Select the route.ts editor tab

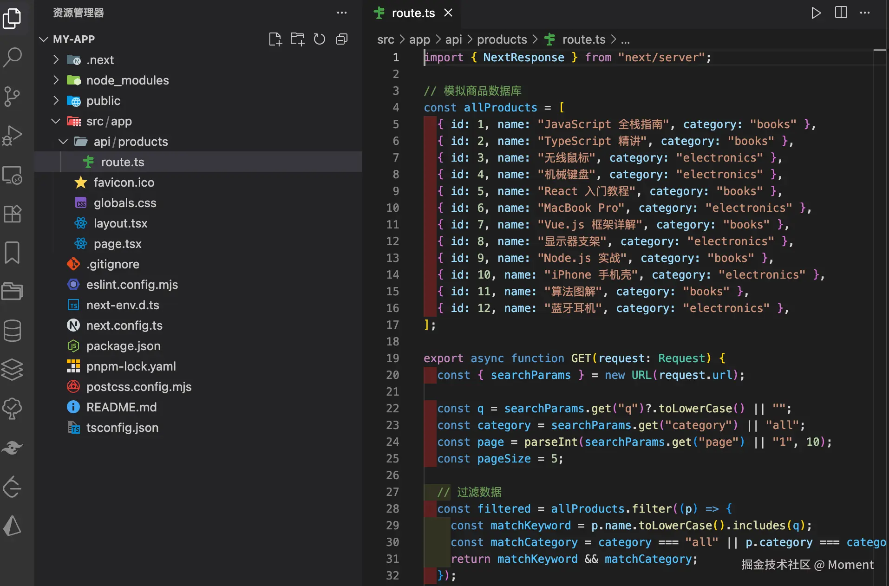point(413,13)
